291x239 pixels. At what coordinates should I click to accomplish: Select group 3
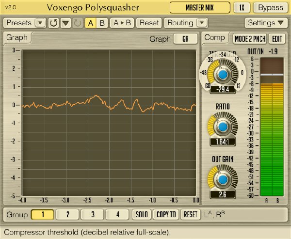coord(93,214)
